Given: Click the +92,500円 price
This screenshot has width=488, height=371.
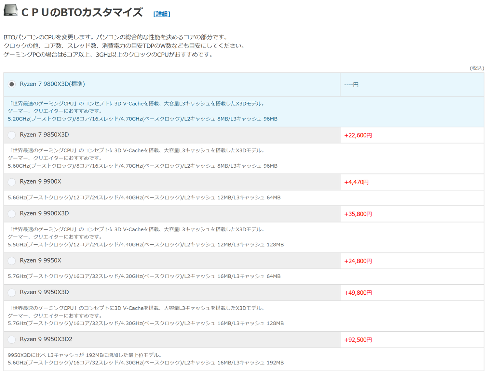Looking at the screenshot, I should coord(358,339).
